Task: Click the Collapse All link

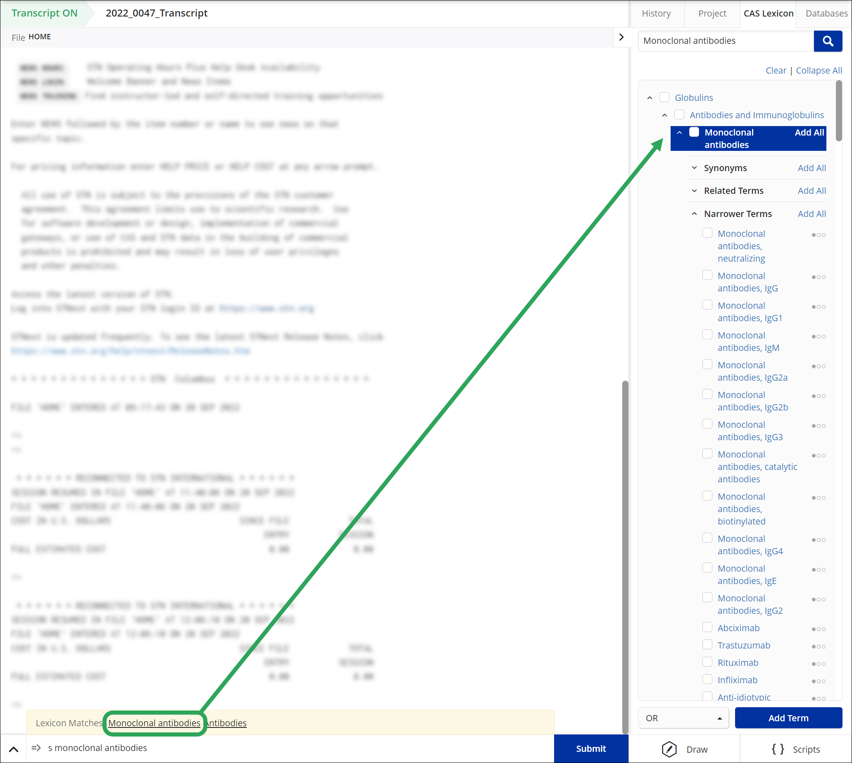Action: 819,70
